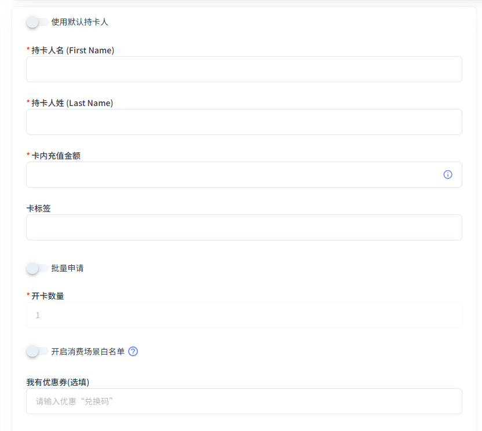Viewport: 482px width, 431px height.
Task: Click the 持卡人名 (First Name) input box
Action: point(244,69)
